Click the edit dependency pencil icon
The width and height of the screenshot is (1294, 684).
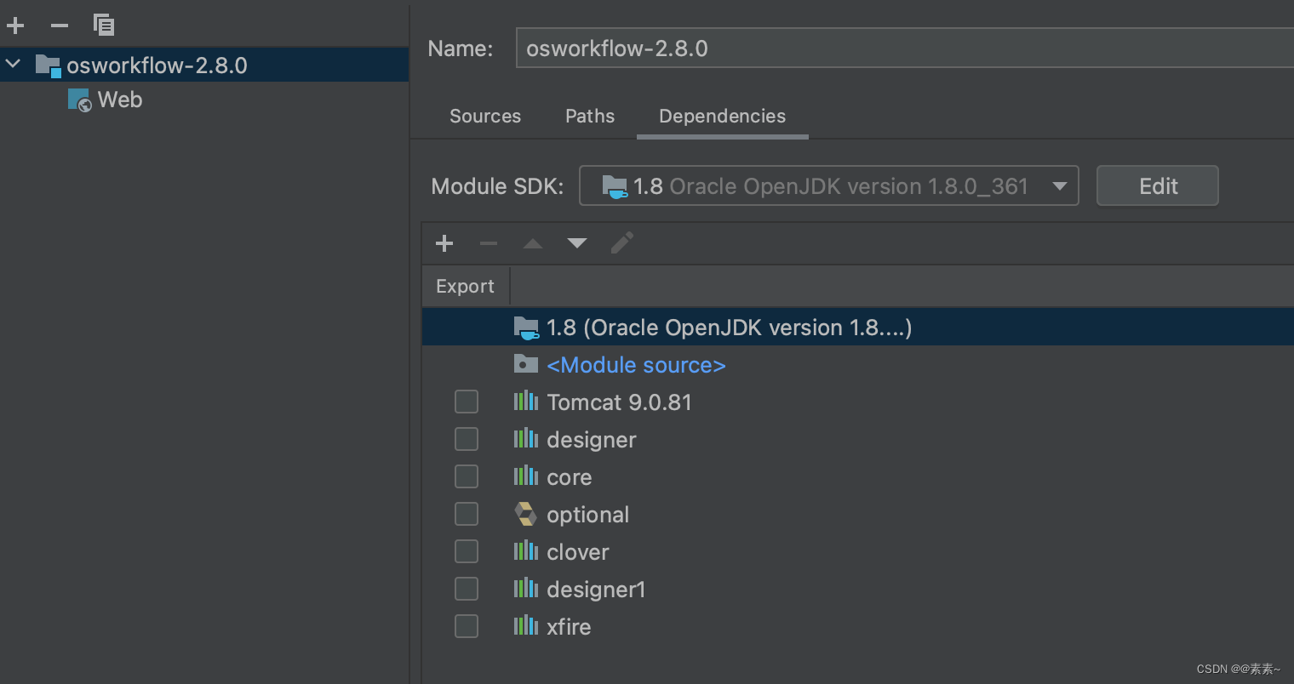tap(621, 243)
